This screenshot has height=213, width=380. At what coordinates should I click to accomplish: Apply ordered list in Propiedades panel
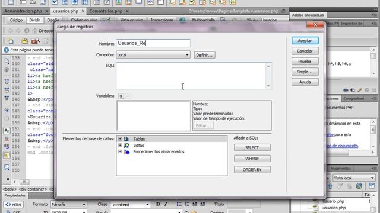(x=187, y=204)
